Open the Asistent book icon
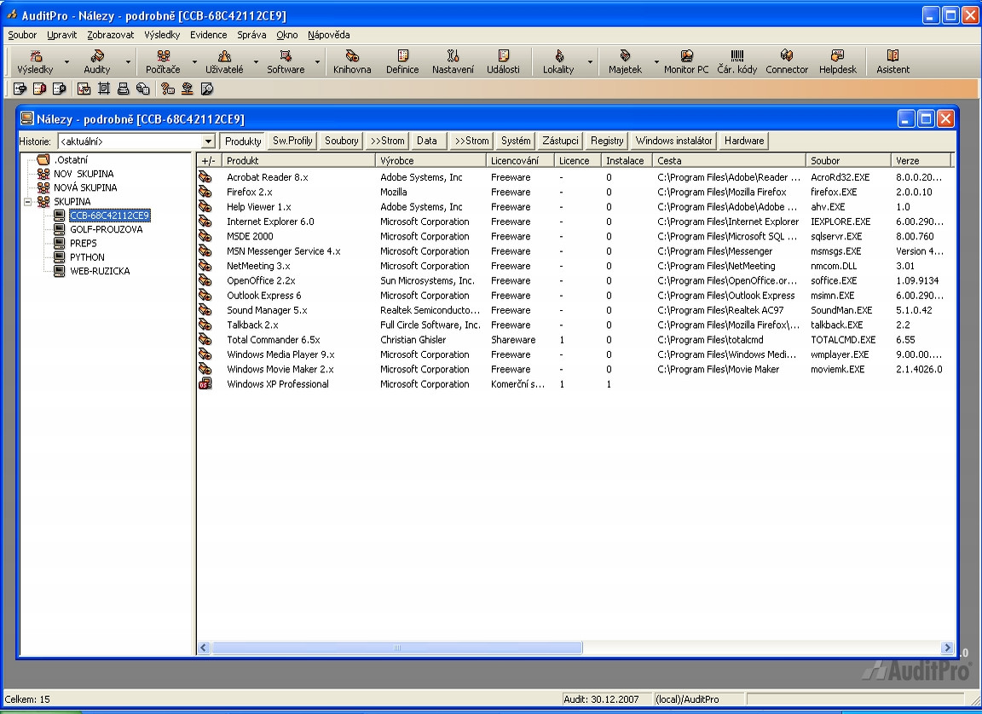The width and height of the screenshot is (982, 714). [x=892, y=62]
